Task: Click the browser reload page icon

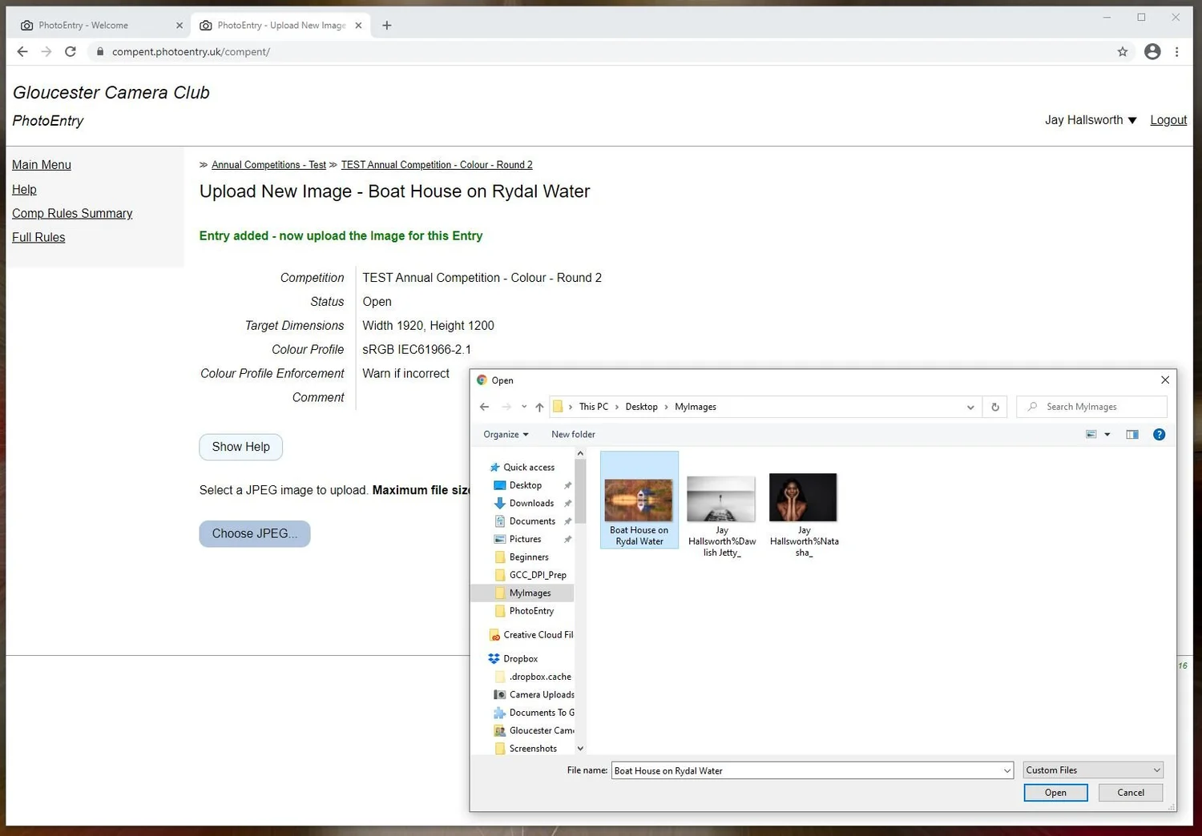Action: (x=71, y=51)
